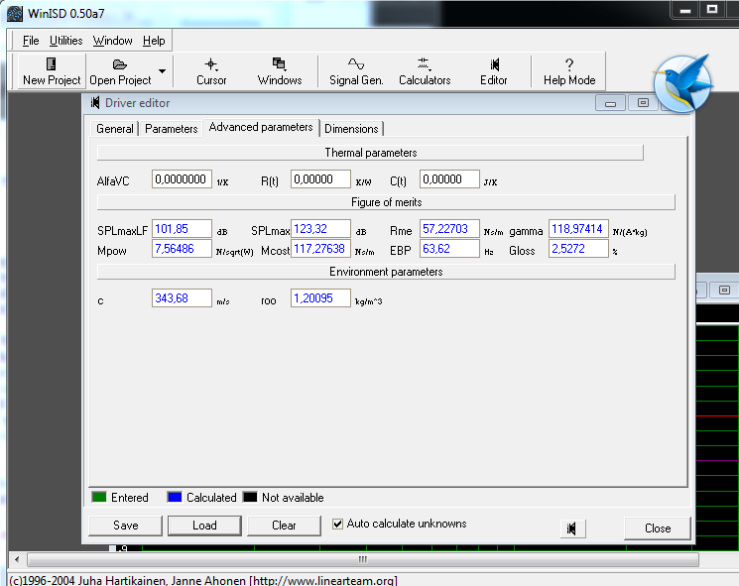Click the speed of sound c field

pos(182,298)
